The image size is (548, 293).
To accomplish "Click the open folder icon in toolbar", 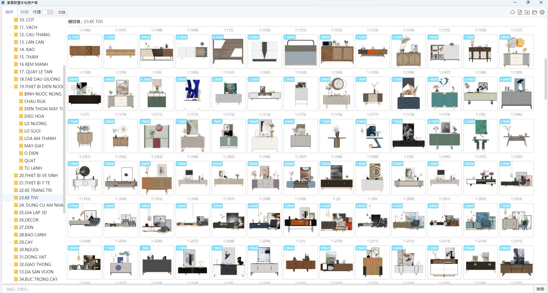I will pyautogui.click(x=535, y=12).
